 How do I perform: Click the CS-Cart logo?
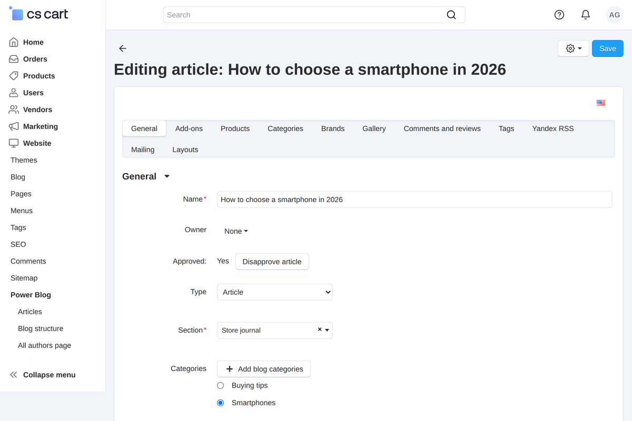point(39,14)
